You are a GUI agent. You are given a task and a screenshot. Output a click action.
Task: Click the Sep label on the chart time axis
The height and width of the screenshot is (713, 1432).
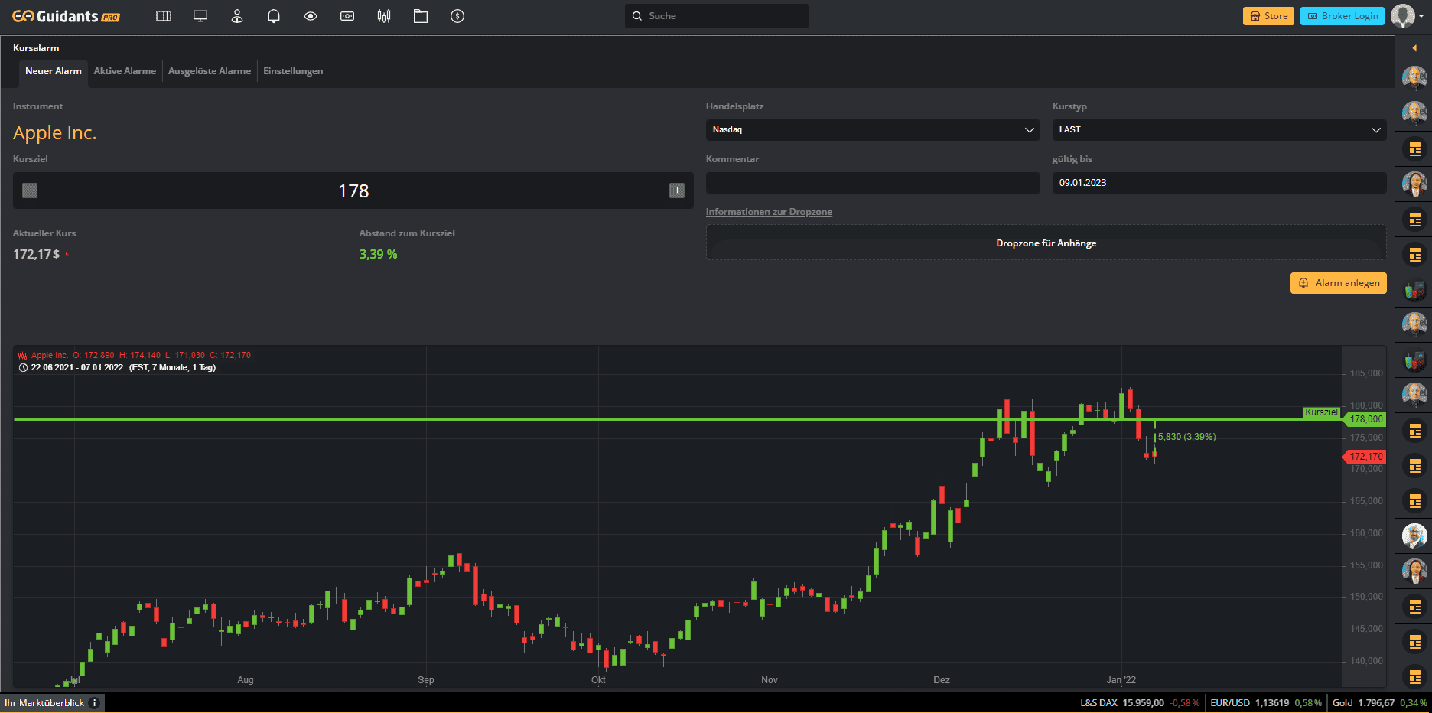pos(426,680)
